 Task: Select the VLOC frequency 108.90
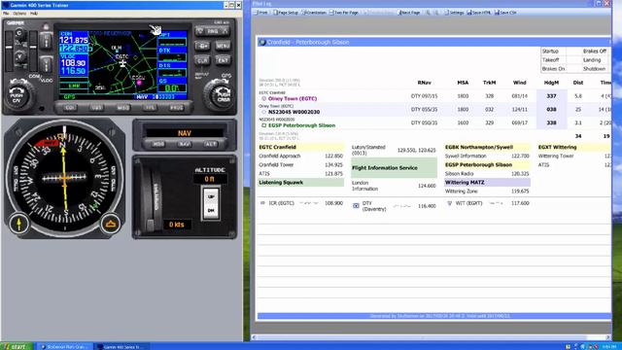[73, 63]
